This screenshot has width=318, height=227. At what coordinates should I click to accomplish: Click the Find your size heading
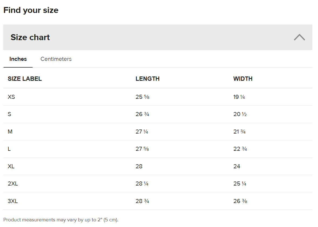(x=31, y=10)
